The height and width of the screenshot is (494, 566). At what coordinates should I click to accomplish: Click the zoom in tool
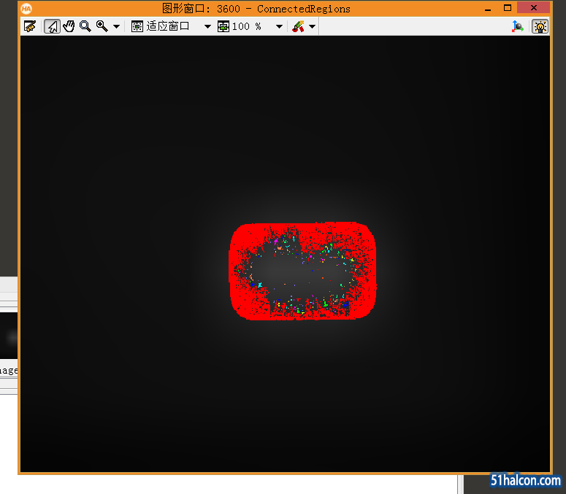point(102,26)
